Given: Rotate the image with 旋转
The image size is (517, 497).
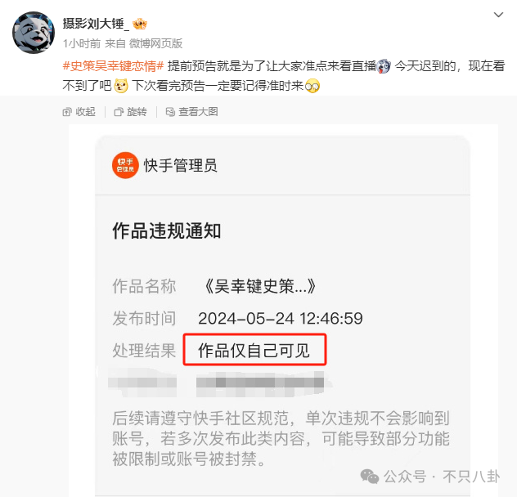Looking at the screenshot, I should pos(131,112).
